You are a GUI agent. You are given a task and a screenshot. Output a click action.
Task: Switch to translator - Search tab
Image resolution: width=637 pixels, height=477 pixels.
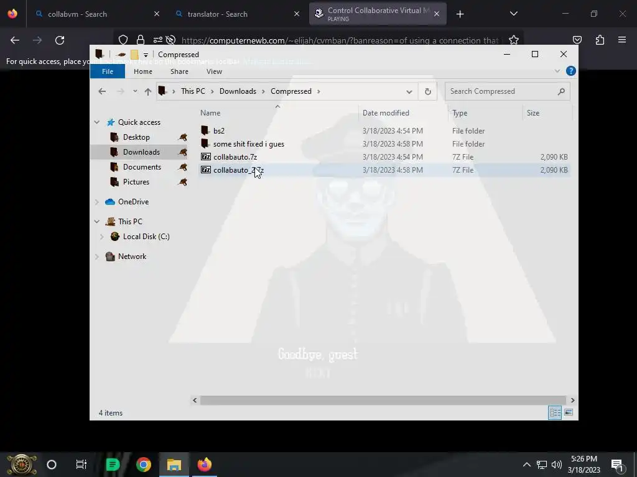237,14
